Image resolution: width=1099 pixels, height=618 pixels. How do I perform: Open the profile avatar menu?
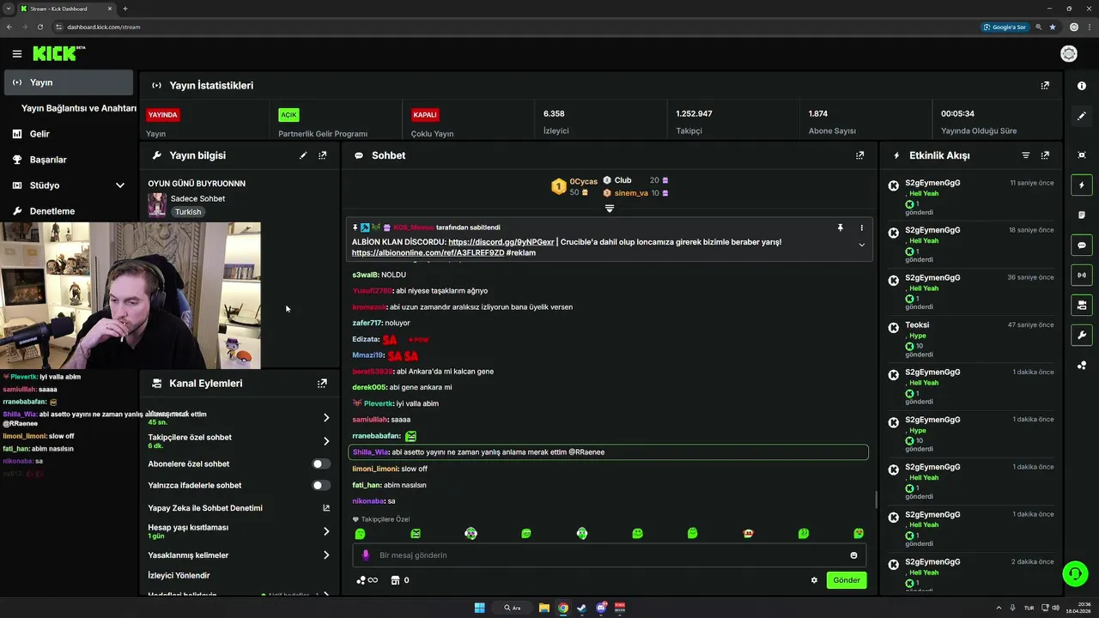(x=1069, y=54)
